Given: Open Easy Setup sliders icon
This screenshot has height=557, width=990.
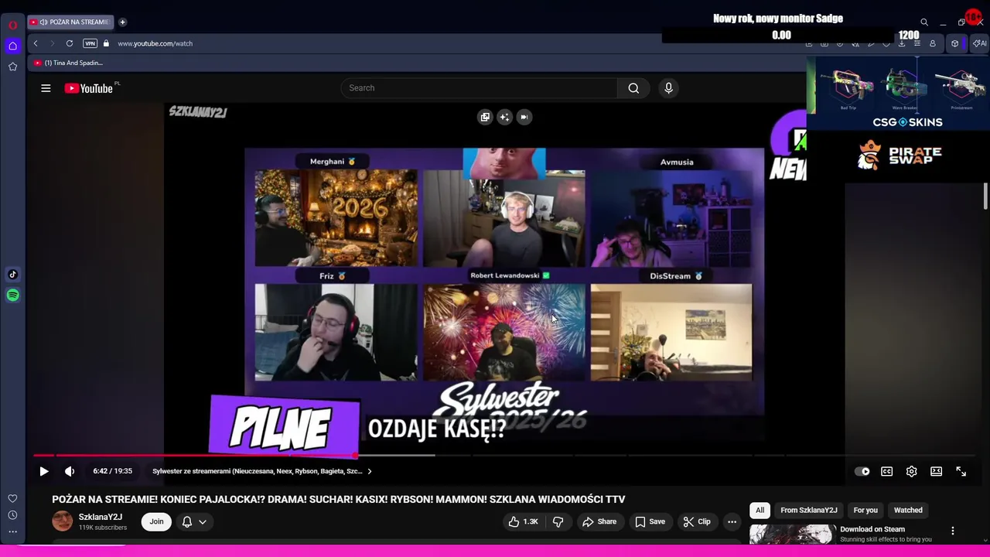Looking at the screenshot, I should [x=917, y=43].
